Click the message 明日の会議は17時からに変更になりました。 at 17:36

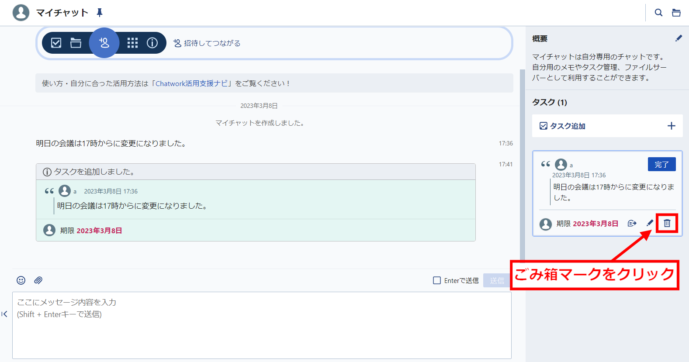click(x=112, y=143)
